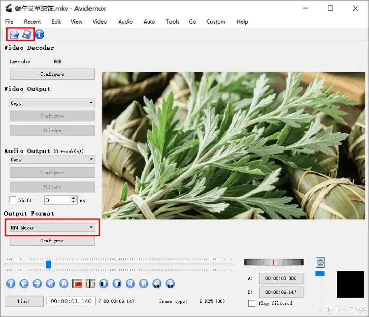Tick the Audio Shift checkbox
This screenshot has width=369, height=317.
coord(13,200)
